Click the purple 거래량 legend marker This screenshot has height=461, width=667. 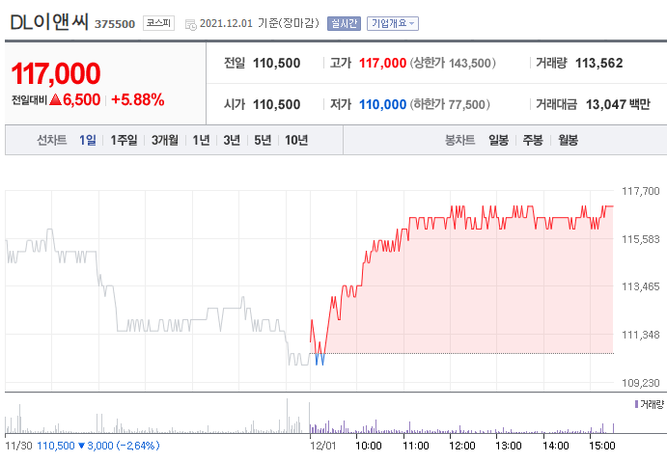coord(636,404)
